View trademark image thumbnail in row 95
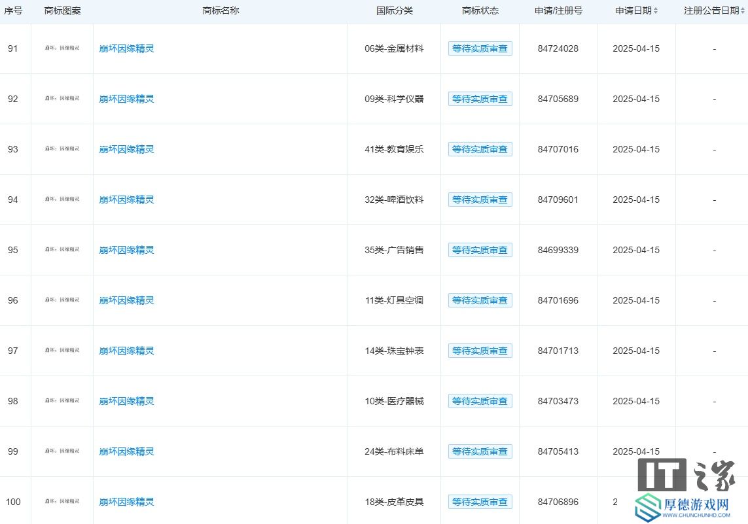This screenshot has width=748, height=524. [x=62, y=250]
